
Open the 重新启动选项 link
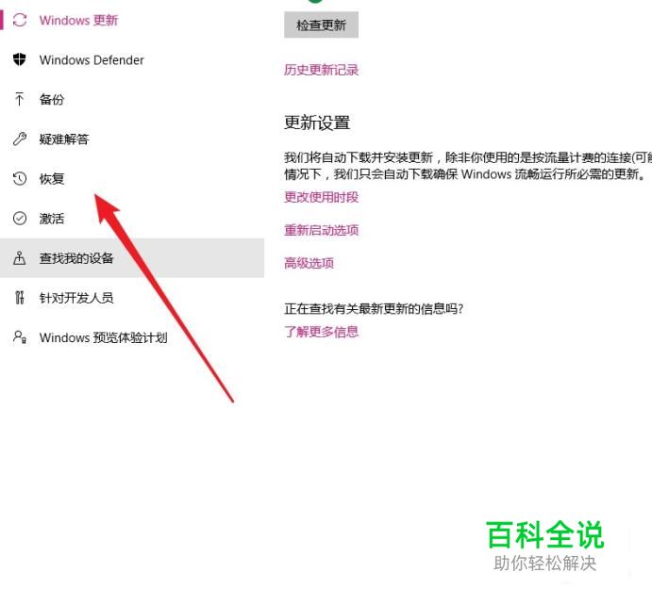(x=321, y=230)
